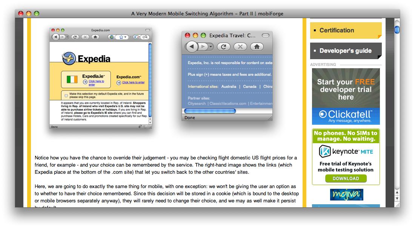Viewport: 415px width, 228px height.
Task: Open the Developer's guide menu item
Action: click(346, 51)
